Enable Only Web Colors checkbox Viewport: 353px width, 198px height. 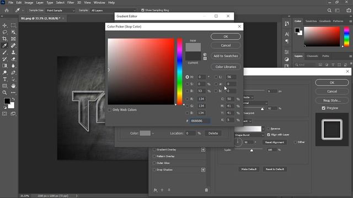pos(109,110)
